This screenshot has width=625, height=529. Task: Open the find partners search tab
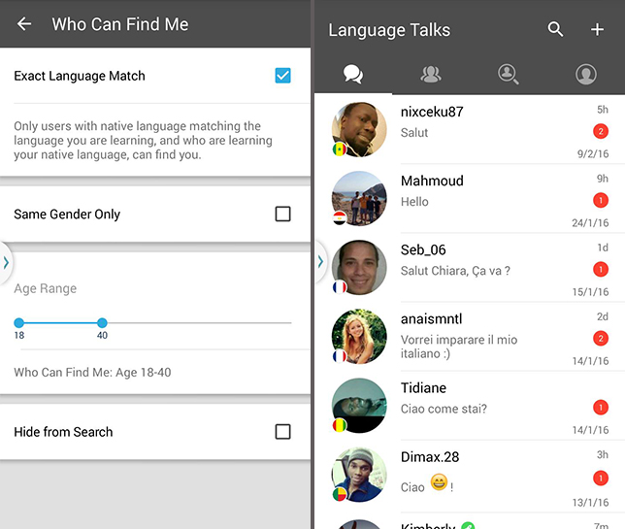point(509,74)
